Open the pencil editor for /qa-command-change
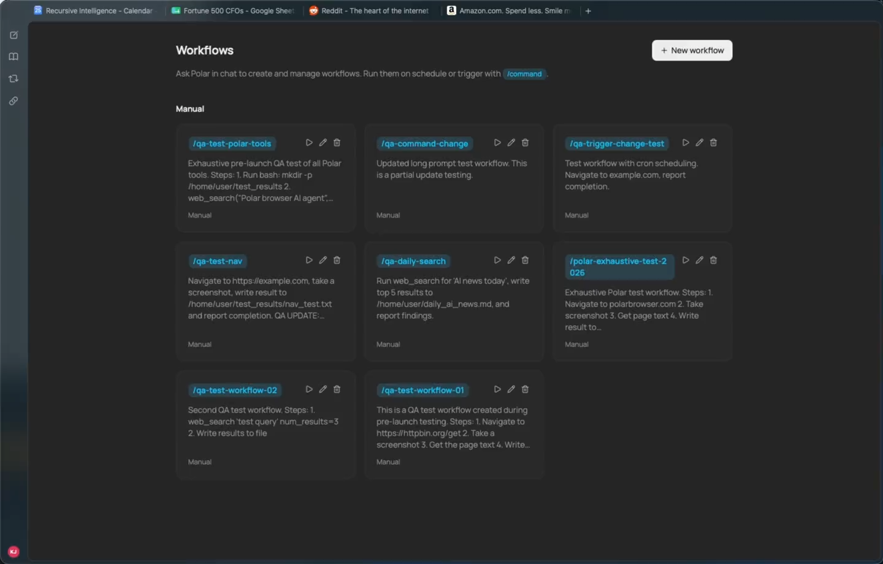 511,143
